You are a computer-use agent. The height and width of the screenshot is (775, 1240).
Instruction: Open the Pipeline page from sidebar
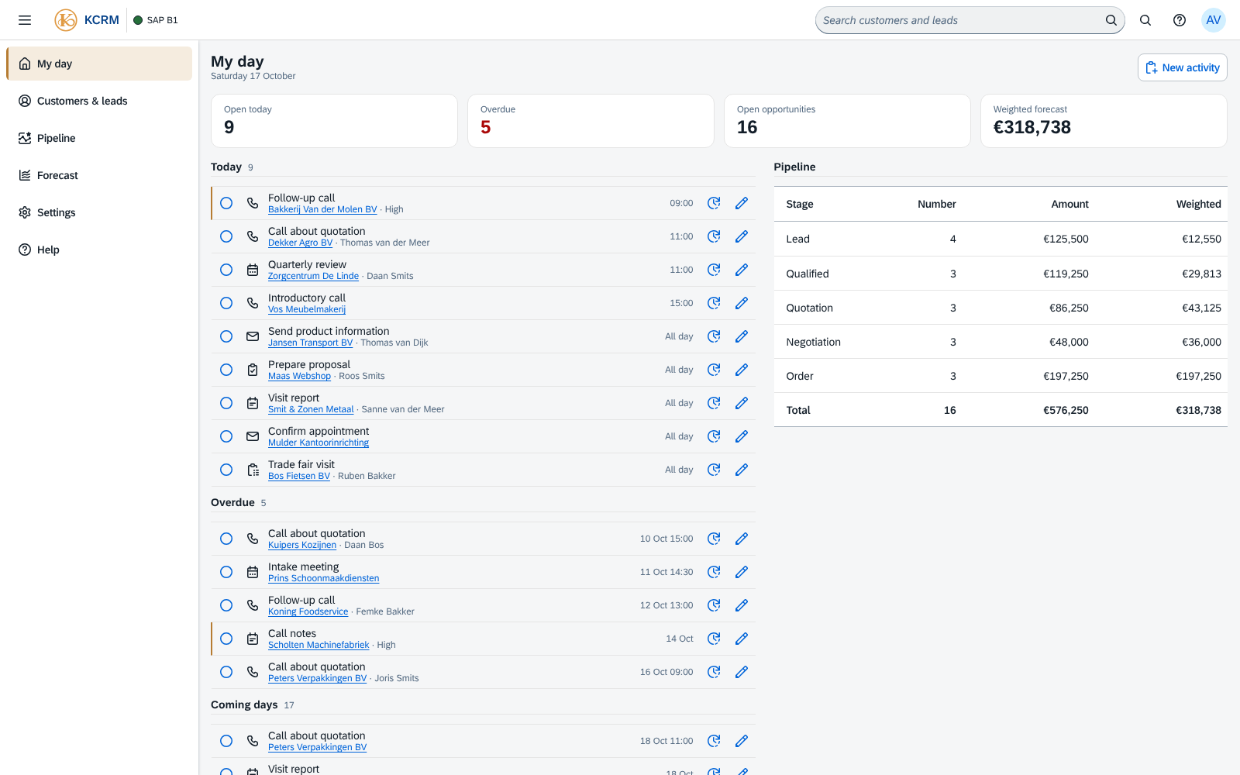[99, 138]
